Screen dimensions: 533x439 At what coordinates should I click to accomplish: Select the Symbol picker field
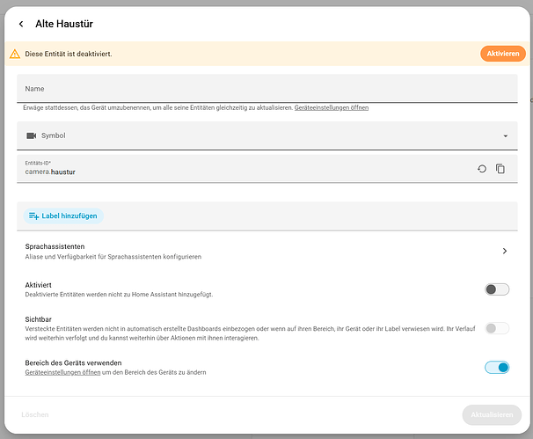(267, 135)
